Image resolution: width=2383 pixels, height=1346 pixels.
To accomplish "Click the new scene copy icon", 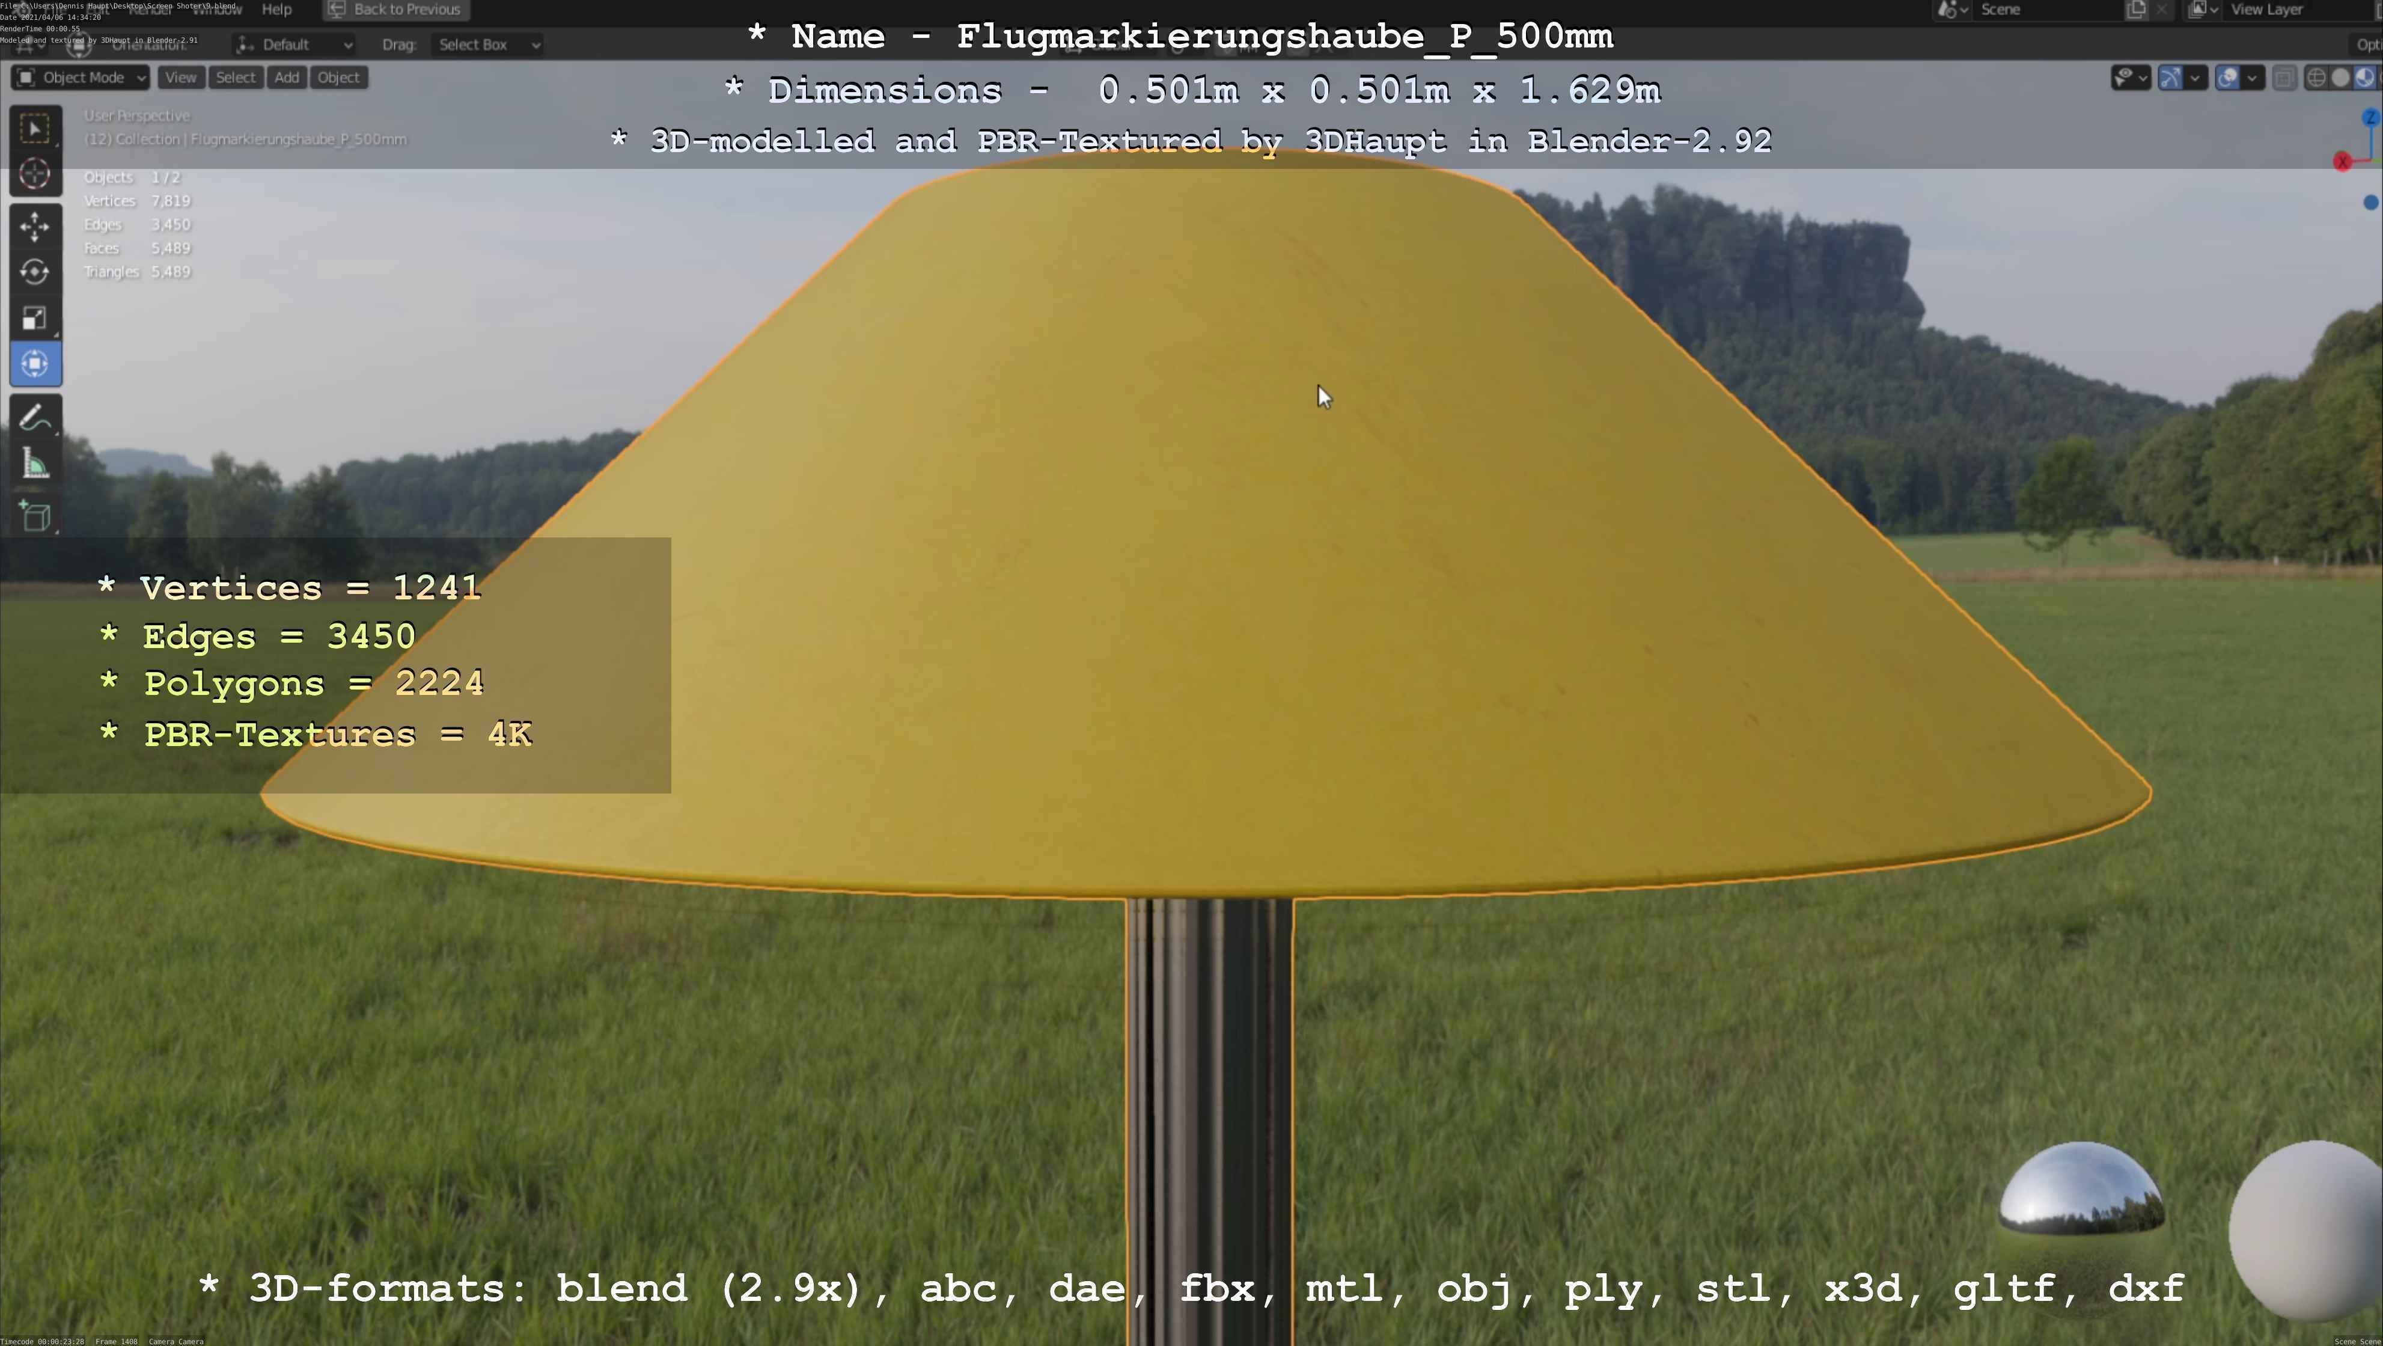I will (2136, 9).
